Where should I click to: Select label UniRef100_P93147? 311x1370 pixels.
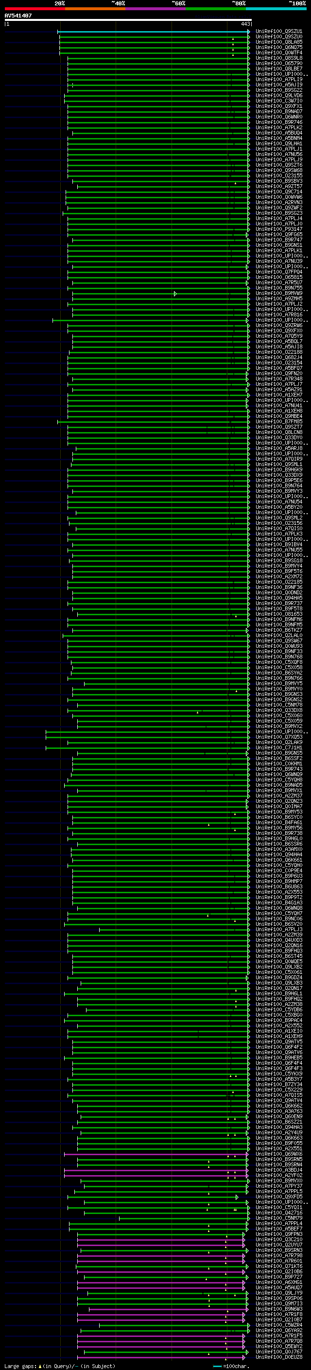[279, 229]
